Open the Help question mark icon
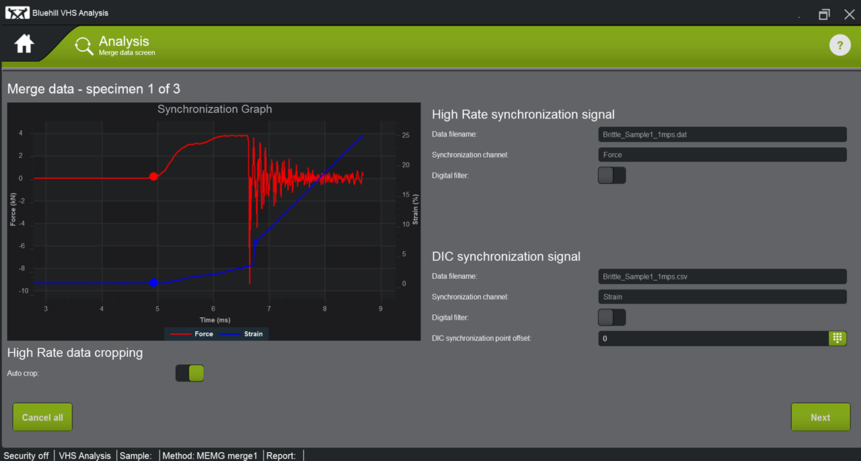The height and width of the screenshot is (461, 861). (x=839, y=45)
